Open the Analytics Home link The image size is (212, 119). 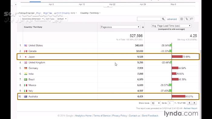click(83, 116)
